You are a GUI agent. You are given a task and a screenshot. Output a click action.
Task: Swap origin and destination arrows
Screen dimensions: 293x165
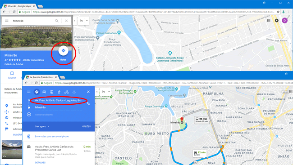pos(88,103)
